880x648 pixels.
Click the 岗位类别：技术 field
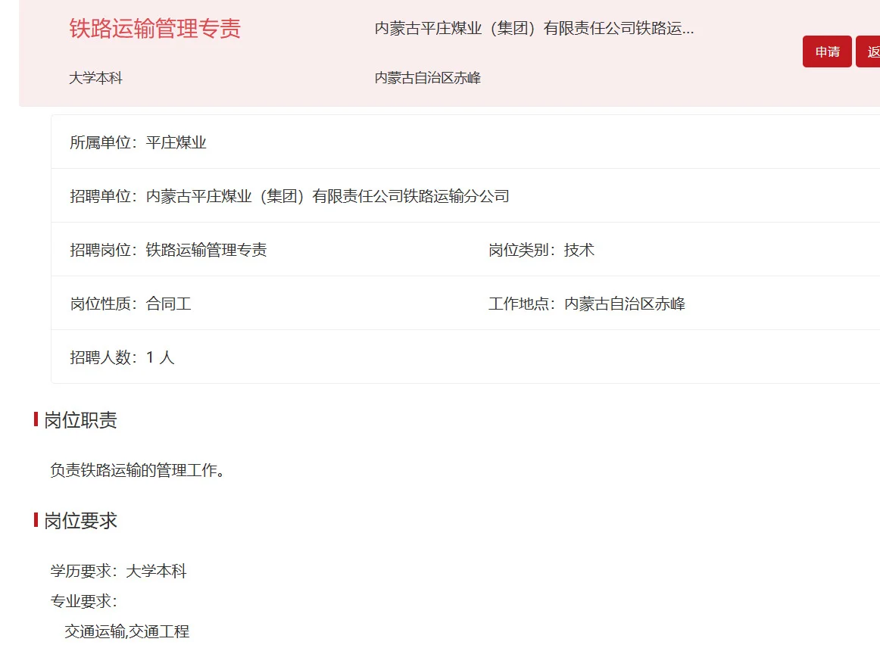tap(541, 250)
